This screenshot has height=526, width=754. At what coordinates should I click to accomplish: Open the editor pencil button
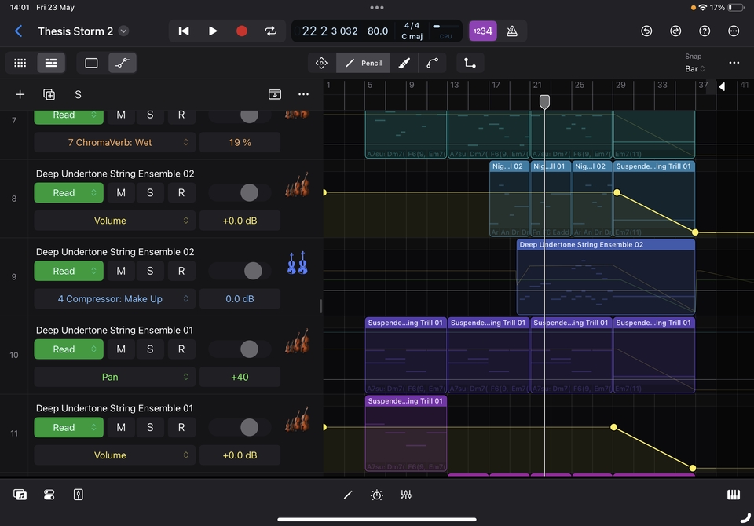[x=348, y=495]
